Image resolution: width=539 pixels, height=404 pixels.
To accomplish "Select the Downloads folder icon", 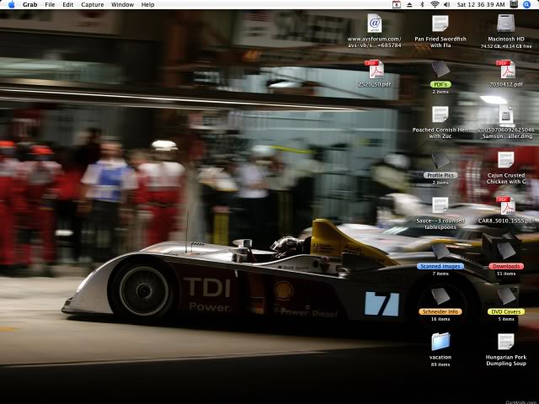I will point(505,251).
